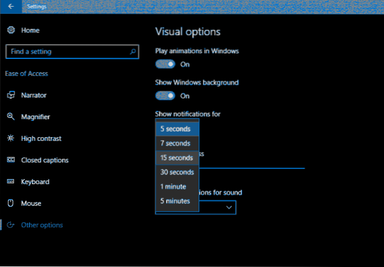Click the Find a setting search box

[x=66, y=52]
